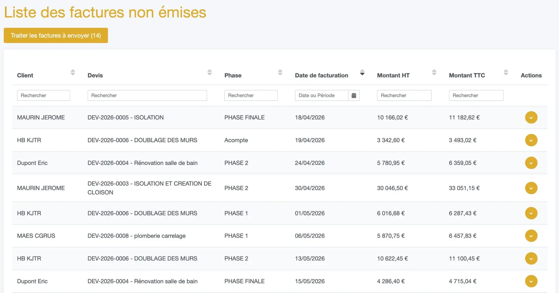559x293 pixels.
Task: Sort by Date de facturation column
Action: click(x=362, y=72)
